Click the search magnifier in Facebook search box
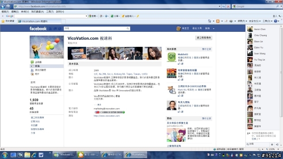The height and width of the screenshot is (159, 283). click(x=128, y=28)
